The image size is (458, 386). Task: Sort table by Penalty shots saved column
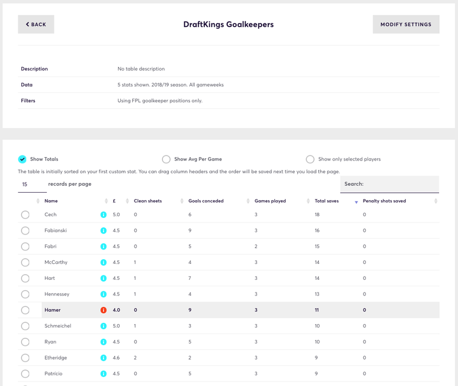click(x=384, y=201)
